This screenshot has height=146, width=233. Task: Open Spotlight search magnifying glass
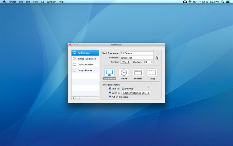(223, 2)
